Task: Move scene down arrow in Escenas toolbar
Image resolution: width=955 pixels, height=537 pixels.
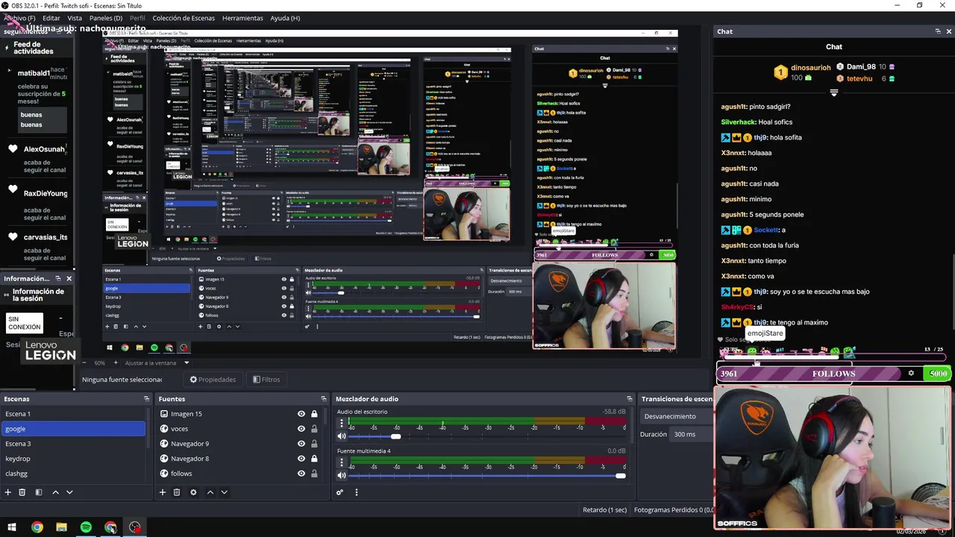Action: 69,492
